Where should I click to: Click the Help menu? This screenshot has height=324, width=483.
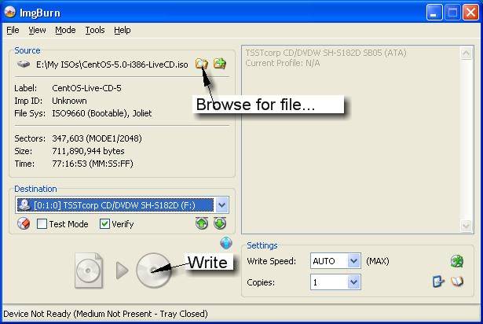click(x=122, y=30)
